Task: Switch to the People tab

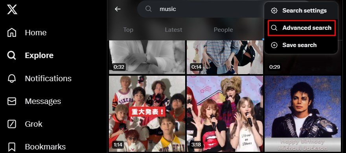Action: coord(223,30)
